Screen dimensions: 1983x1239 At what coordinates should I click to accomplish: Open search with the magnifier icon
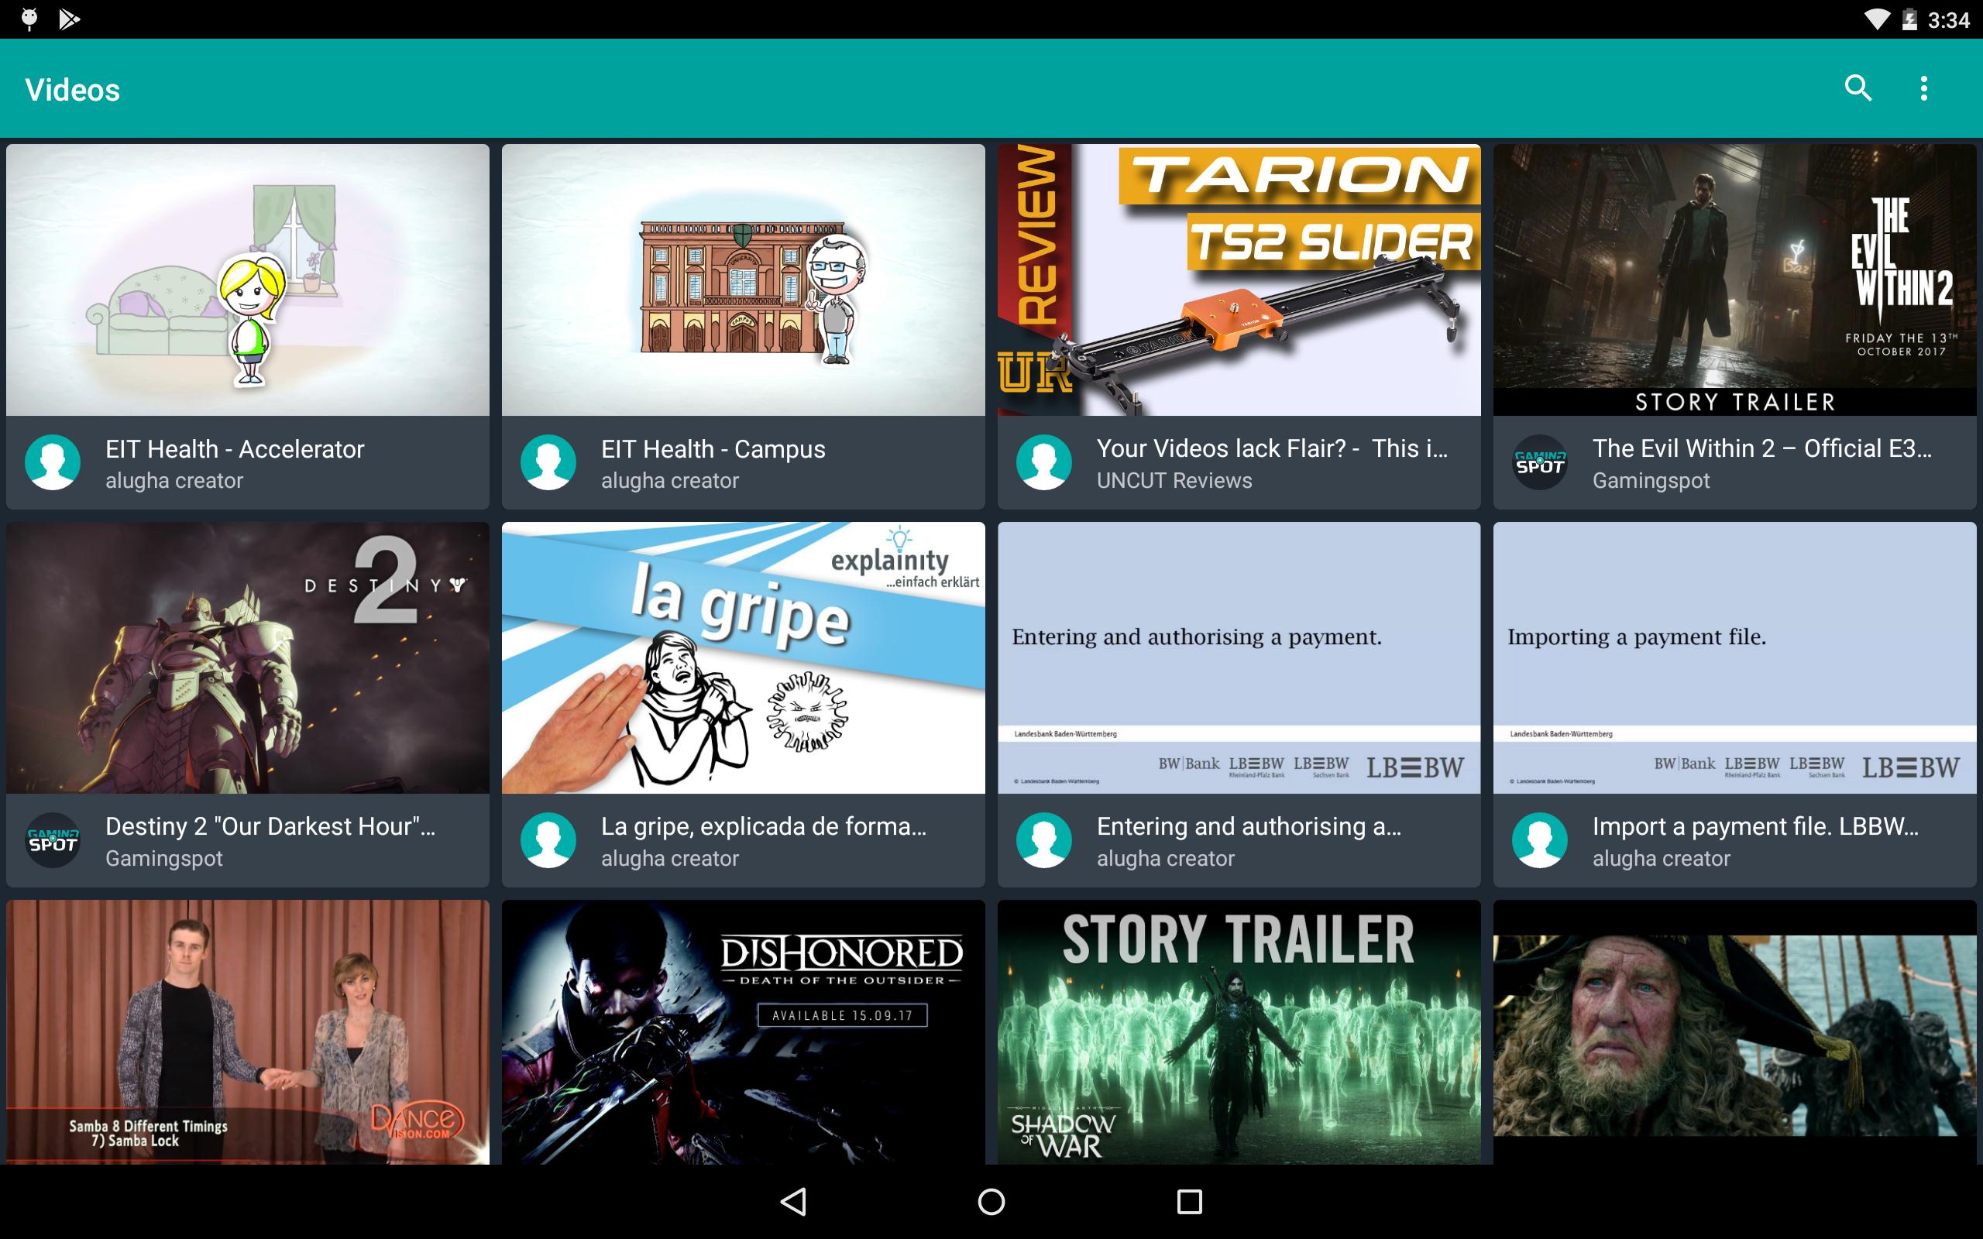coord(1858,88)
